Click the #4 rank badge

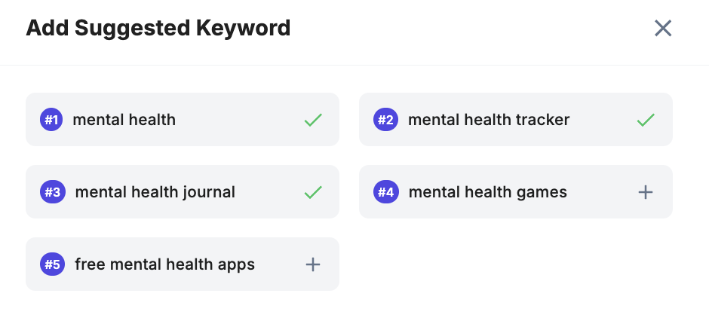click(x=385, y=192)
